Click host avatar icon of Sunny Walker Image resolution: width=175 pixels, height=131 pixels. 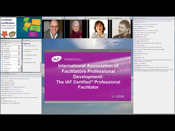click(2, 49)
